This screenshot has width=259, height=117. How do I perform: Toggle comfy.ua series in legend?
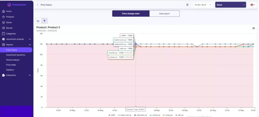click(155, 115)
